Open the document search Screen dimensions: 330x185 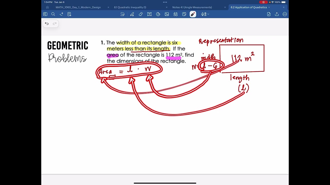pyautogui.click(x=53, y=14)
